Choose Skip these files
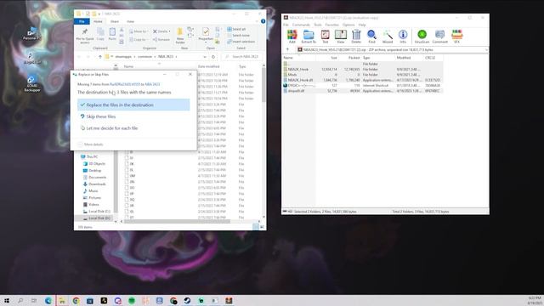 tap(133, 116)
